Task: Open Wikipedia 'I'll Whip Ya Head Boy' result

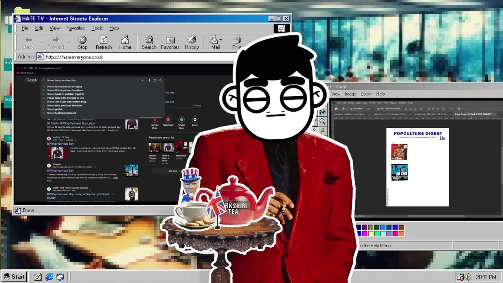Action: click(60, 171)
